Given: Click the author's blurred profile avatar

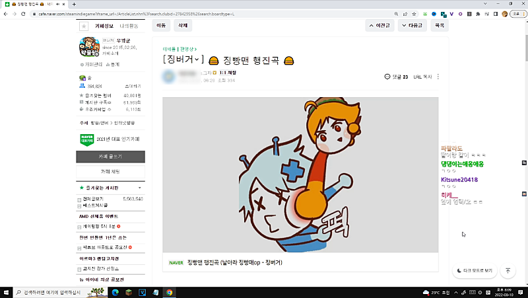Looking at the screenshot, I should point(169,77).
